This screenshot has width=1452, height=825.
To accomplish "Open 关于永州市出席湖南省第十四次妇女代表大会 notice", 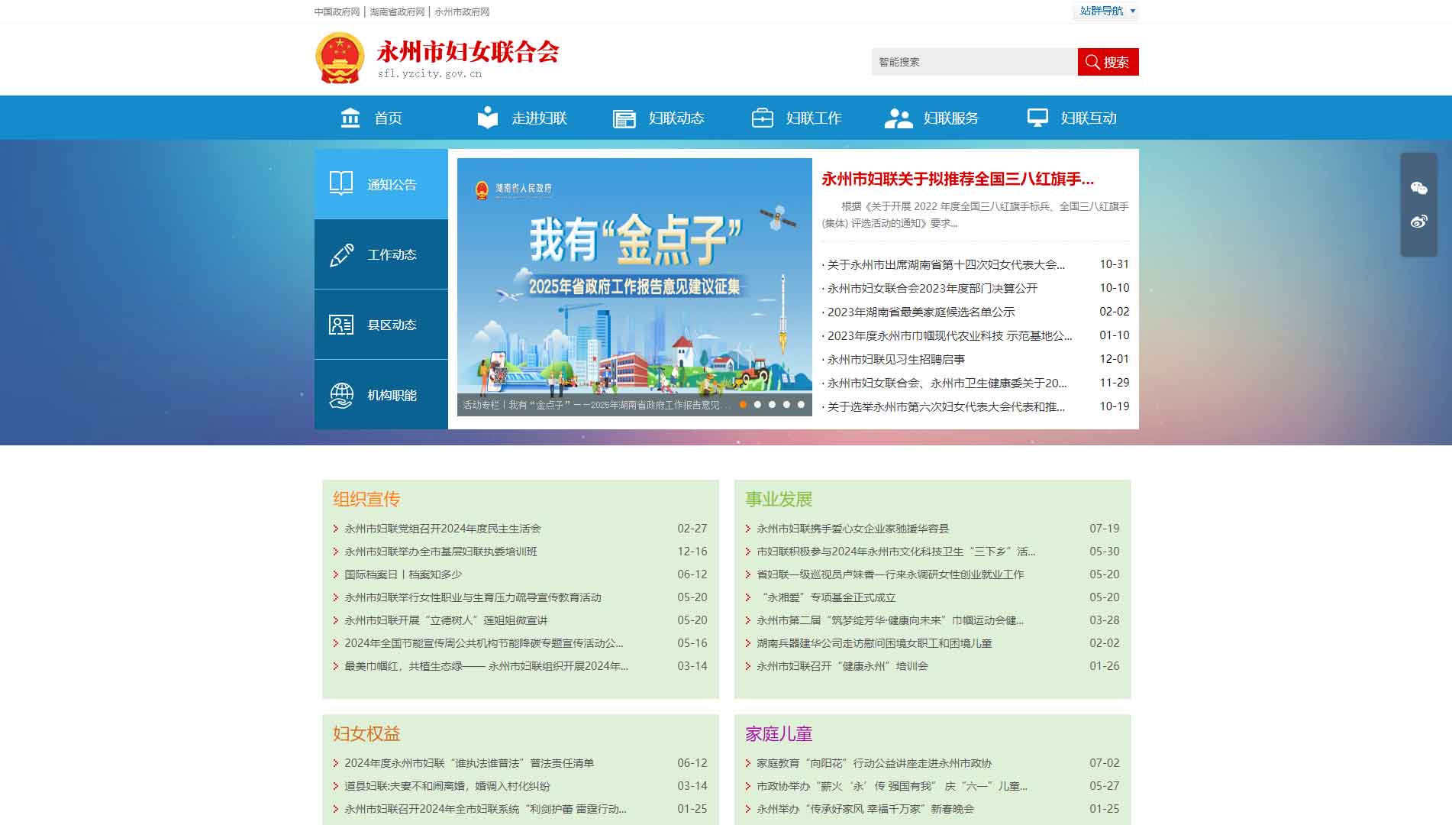I will pos(946,264).
